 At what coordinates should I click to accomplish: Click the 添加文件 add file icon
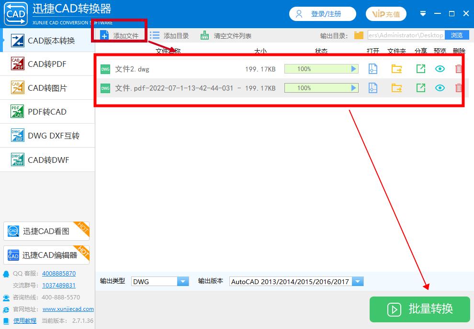click(x=103, y=34)
